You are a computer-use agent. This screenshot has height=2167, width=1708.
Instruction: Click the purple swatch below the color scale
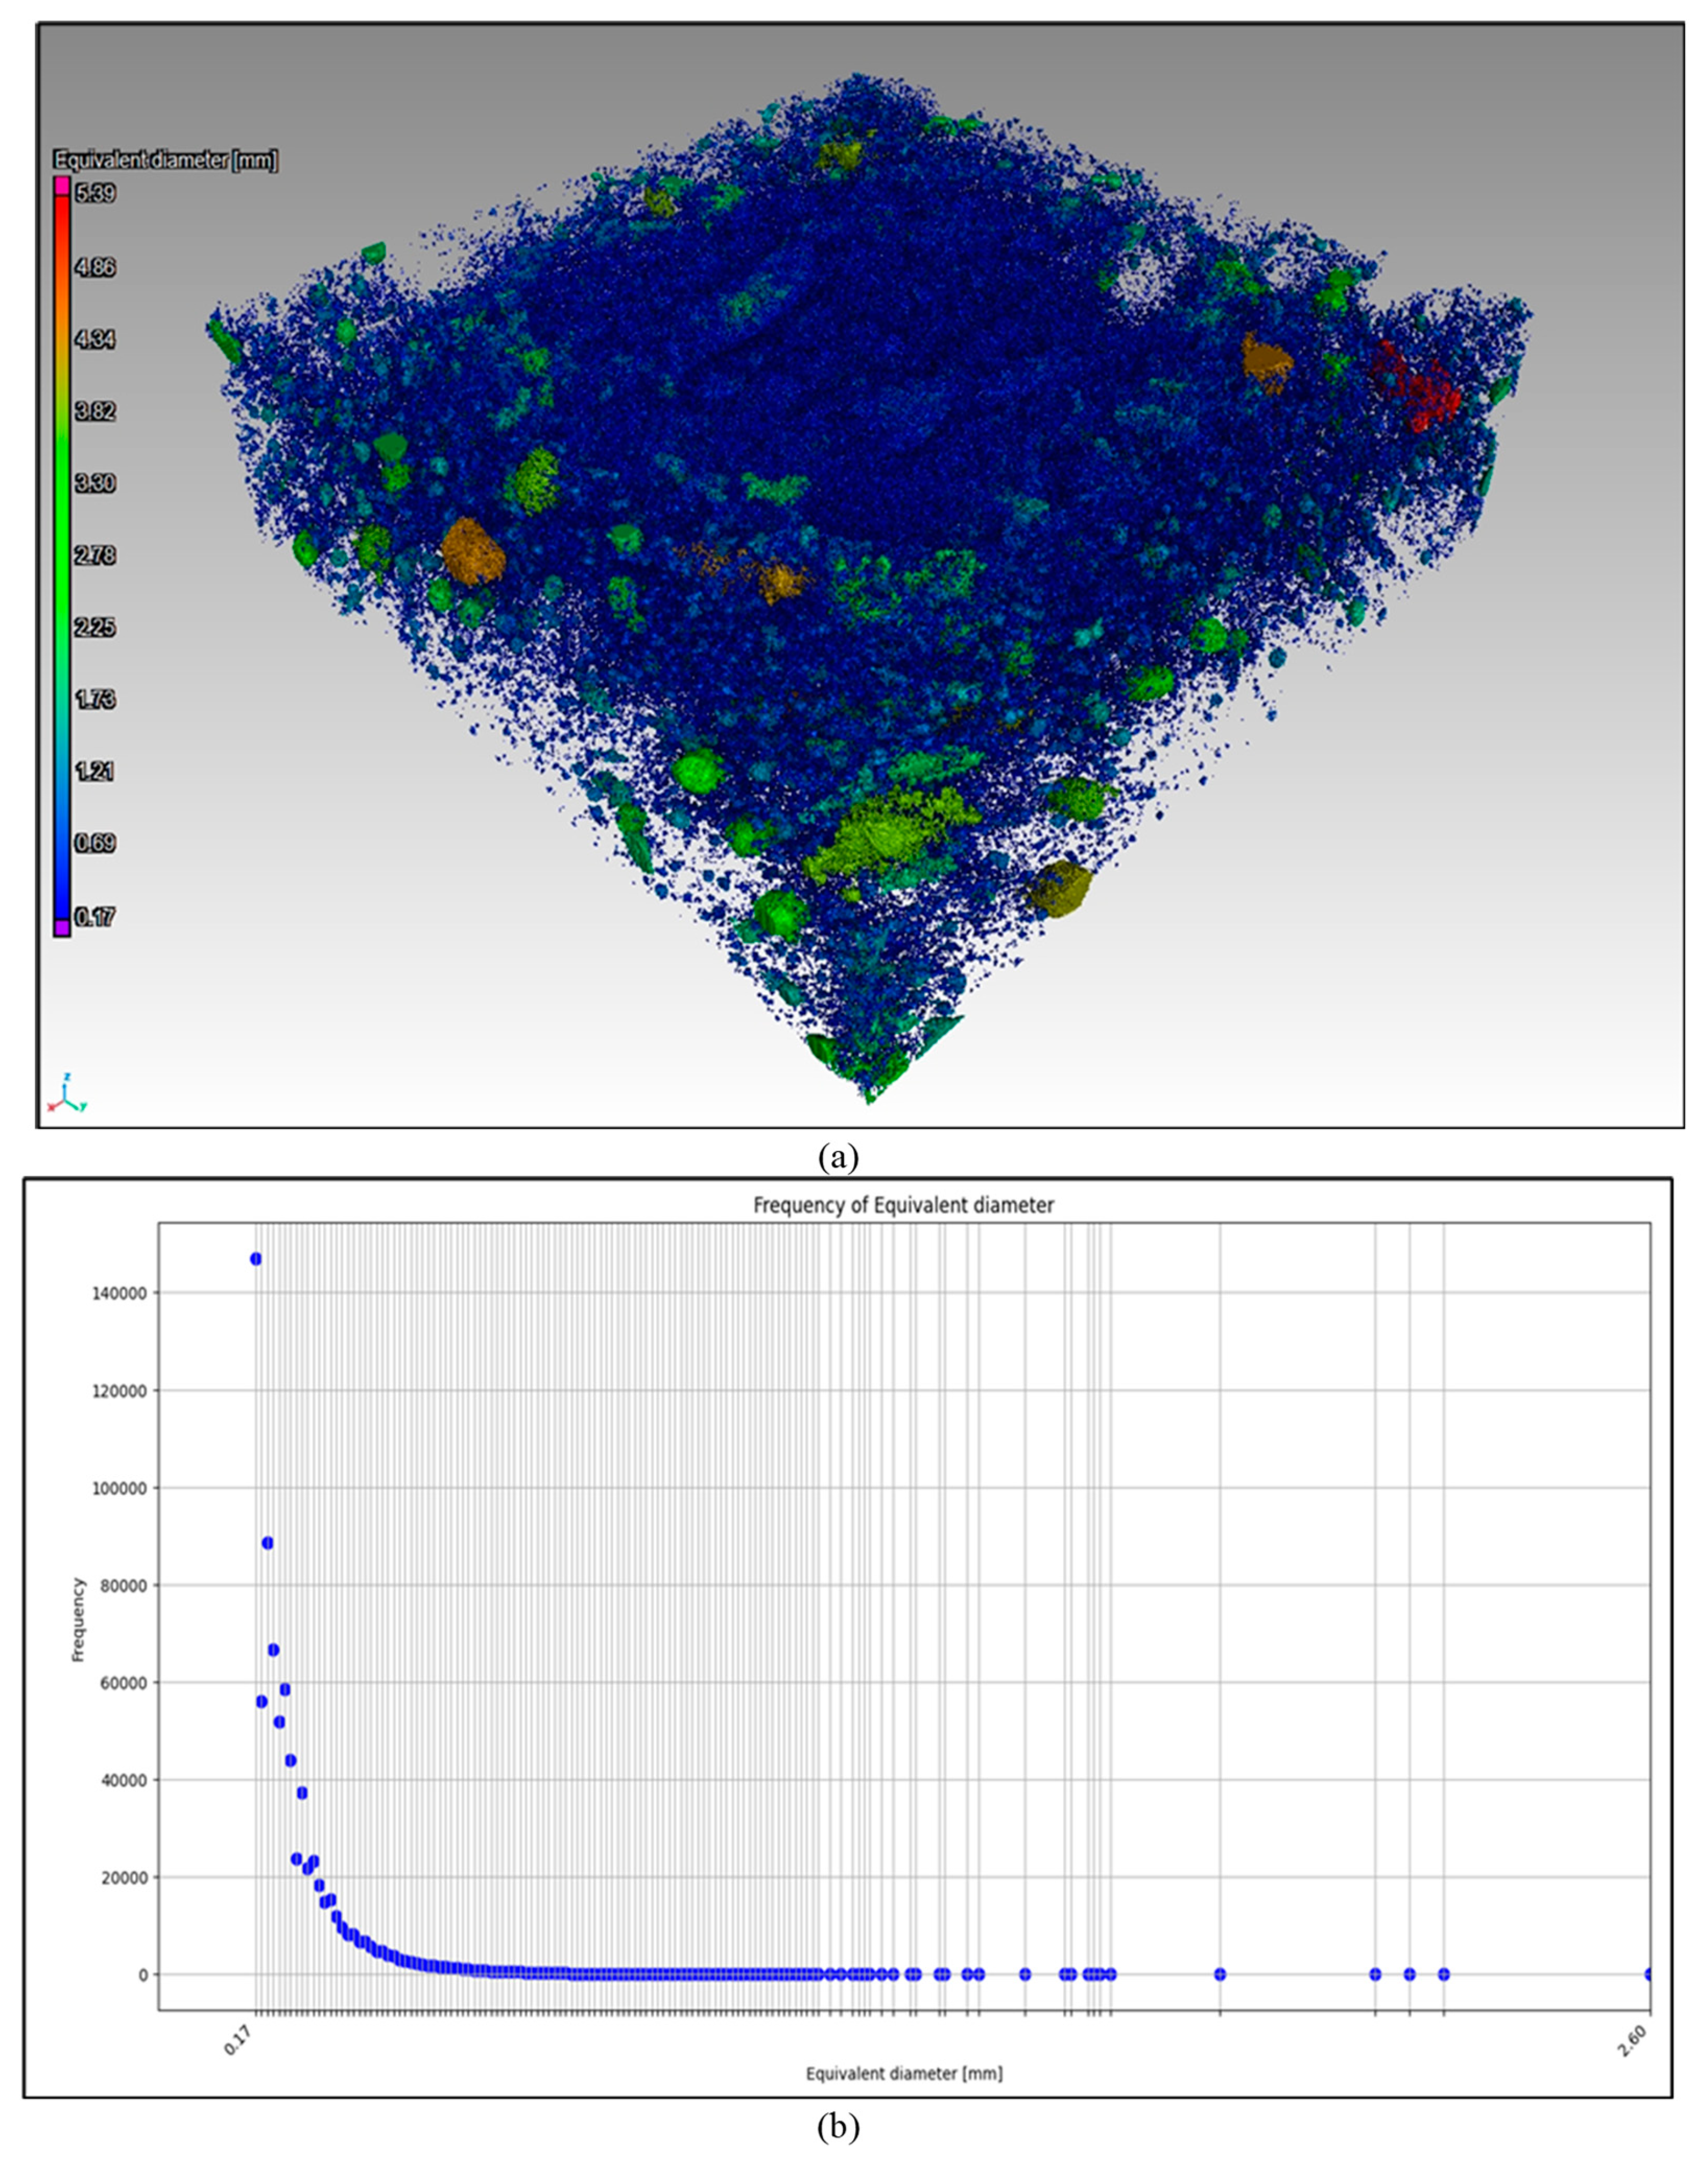(62, 928)
